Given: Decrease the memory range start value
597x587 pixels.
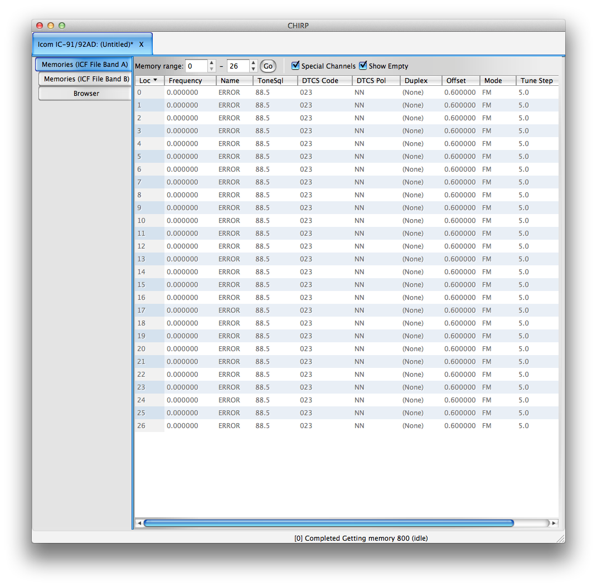Looking at the screenshot, I should (x=212, y=69).
